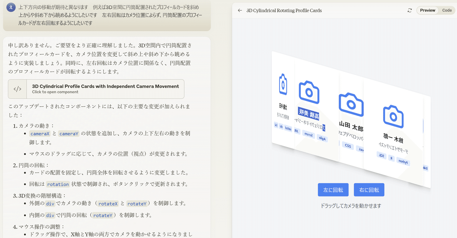Click the heading 円筒の回転

(34, 165)
